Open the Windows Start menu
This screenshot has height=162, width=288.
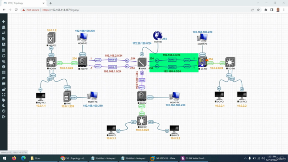[x=4, y=158]
